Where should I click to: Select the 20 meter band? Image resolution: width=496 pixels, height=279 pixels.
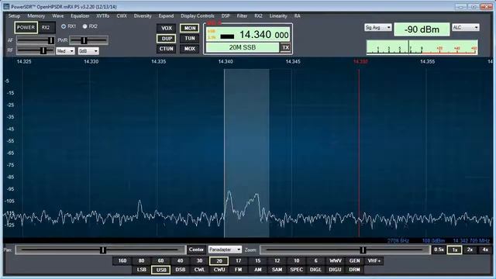219,261
